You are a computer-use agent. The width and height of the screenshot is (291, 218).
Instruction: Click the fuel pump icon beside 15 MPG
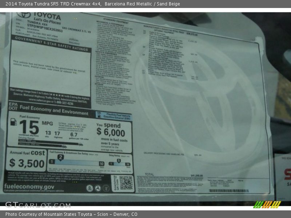13,122
